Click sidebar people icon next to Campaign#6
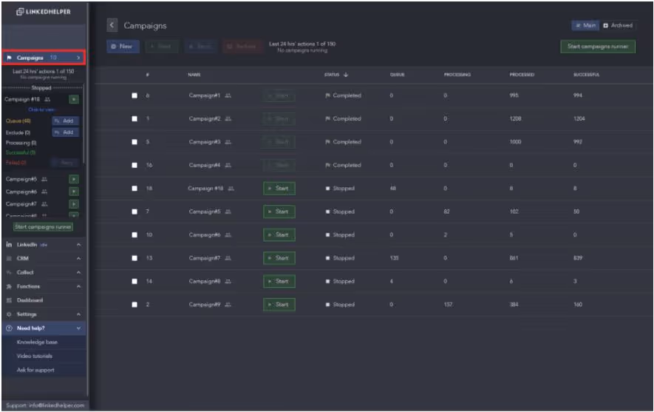654x412 pixels. [x=44, y=192]
